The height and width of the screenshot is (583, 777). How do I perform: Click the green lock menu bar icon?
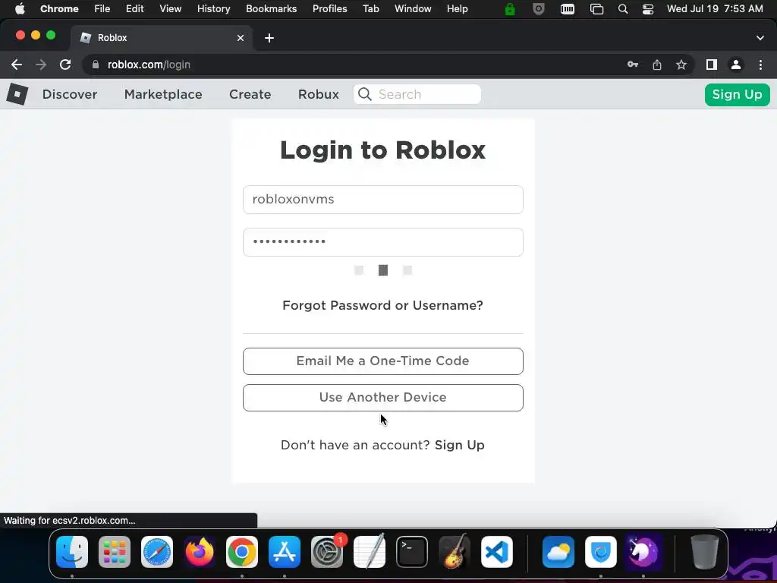(x=510, y=9)
